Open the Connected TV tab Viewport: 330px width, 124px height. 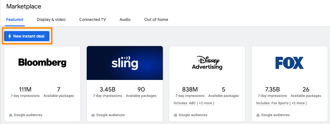pos(93,19)
